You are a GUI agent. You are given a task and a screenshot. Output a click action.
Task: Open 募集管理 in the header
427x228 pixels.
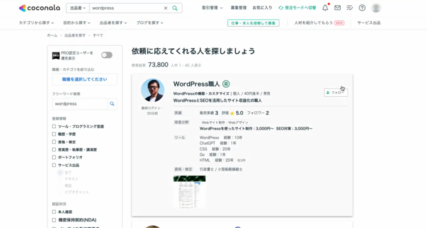point(239,8)
